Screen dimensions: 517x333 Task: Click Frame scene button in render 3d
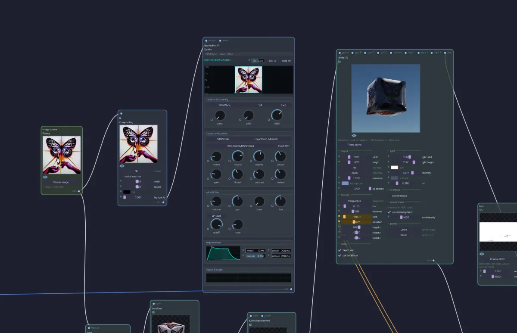click(354, 145)
